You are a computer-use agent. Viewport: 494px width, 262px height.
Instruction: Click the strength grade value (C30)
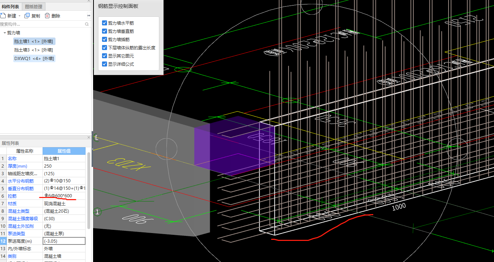point(64,219)
